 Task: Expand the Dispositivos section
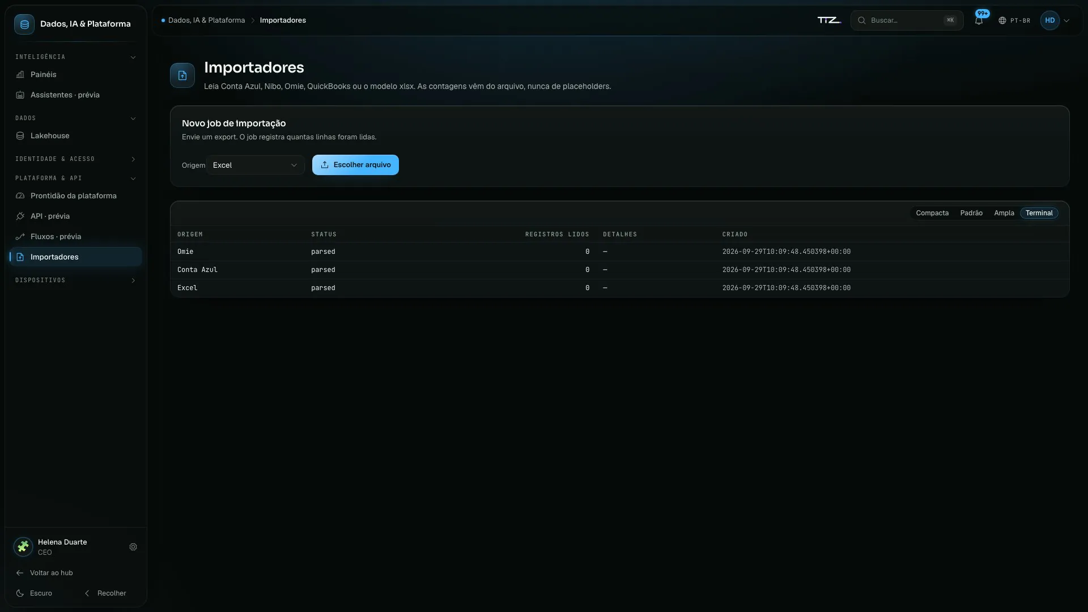(x=76, y=280)
